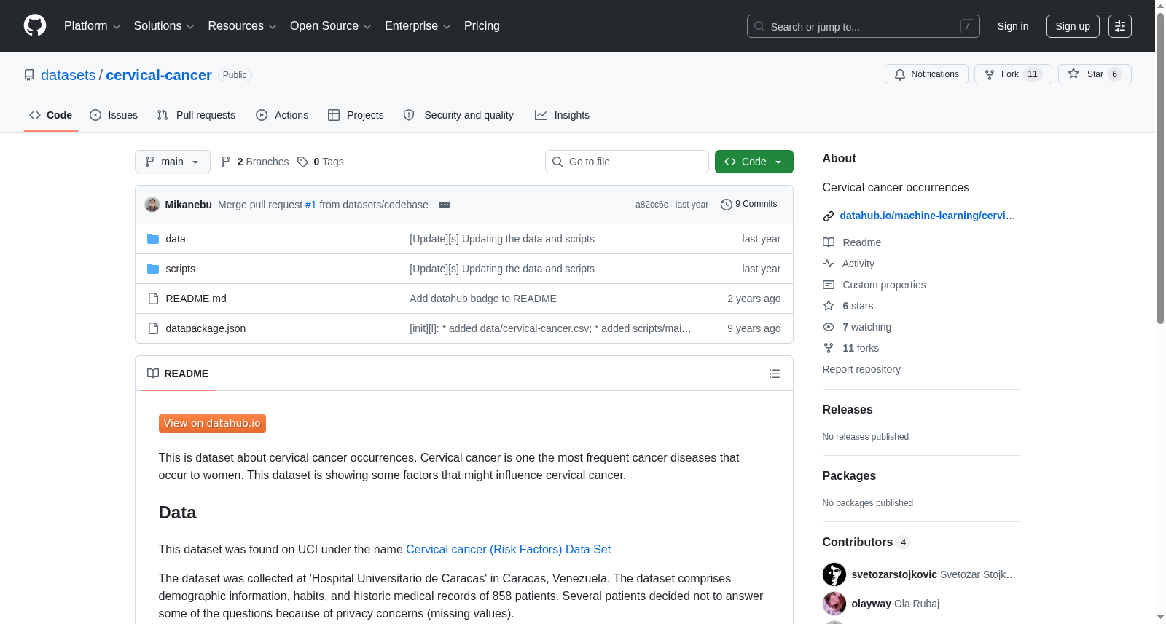Expand the commit message ellipsis icon

coord(445,205)
